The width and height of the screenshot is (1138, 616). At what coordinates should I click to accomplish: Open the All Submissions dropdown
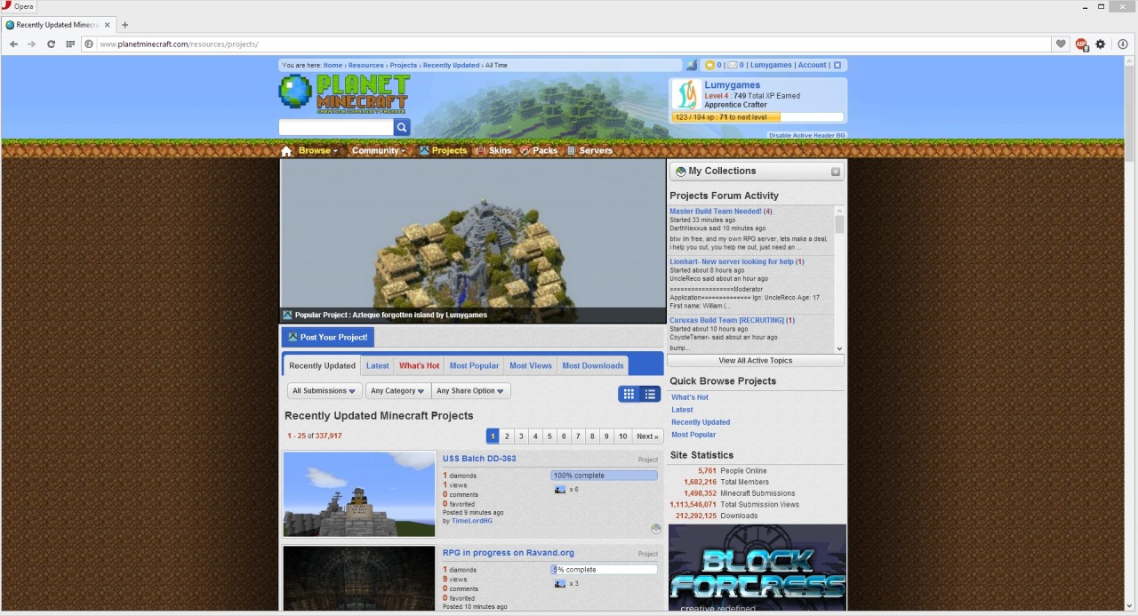[324, 390]
